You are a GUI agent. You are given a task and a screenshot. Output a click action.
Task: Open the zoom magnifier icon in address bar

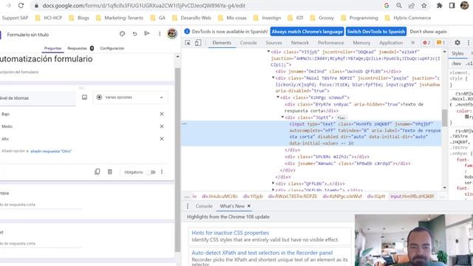[399, 5]
